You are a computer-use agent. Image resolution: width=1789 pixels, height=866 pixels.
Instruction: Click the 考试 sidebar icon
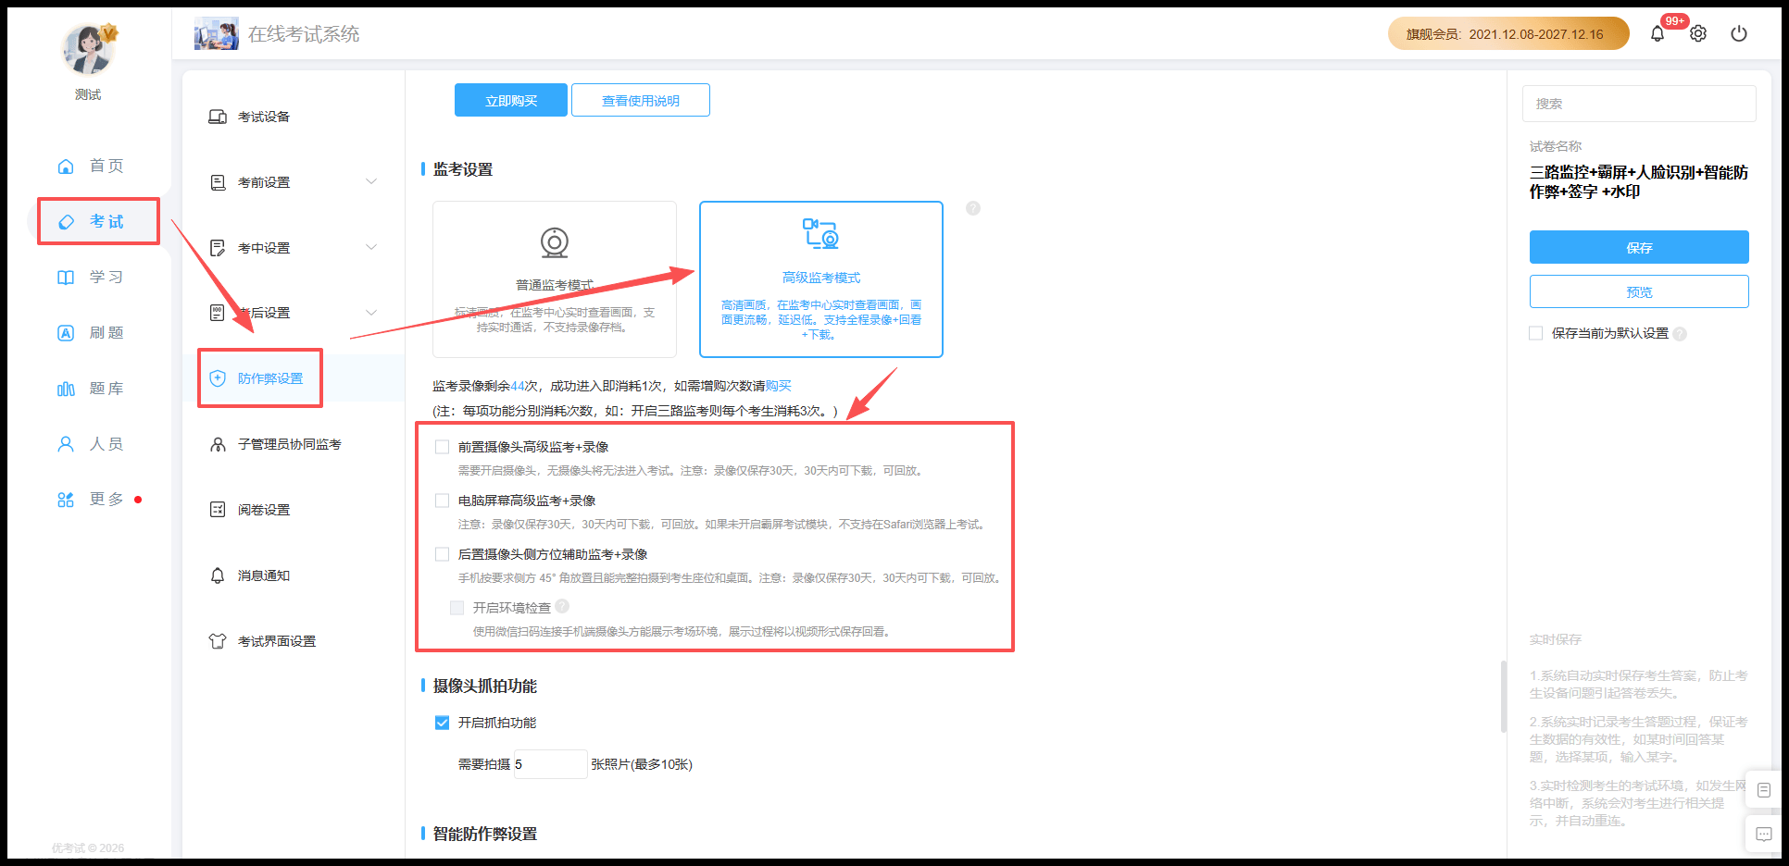[x=66, y=221]
